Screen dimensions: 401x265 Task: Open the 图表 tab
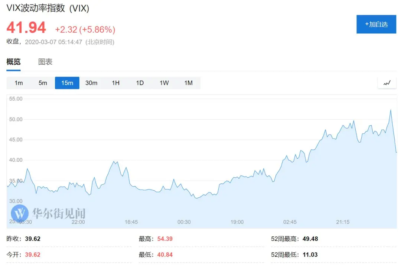pyautogui.click(x=45, y=62)
